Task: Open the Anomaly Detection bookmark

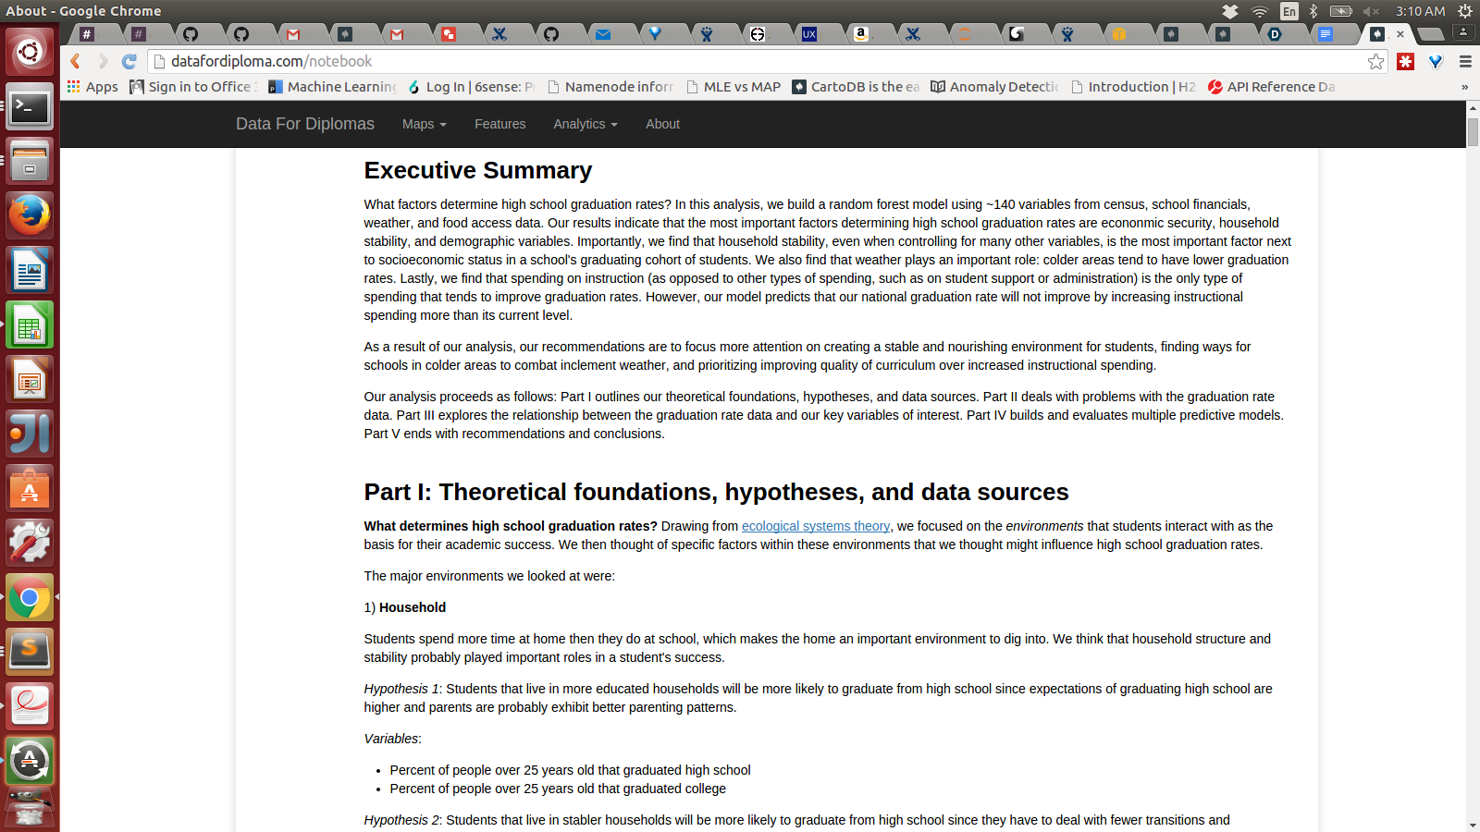Action: click(x=995, y=87)
